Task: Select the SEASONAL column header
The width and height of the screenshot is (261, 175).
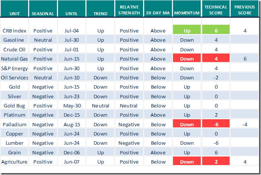Action: tap(43, 14)
